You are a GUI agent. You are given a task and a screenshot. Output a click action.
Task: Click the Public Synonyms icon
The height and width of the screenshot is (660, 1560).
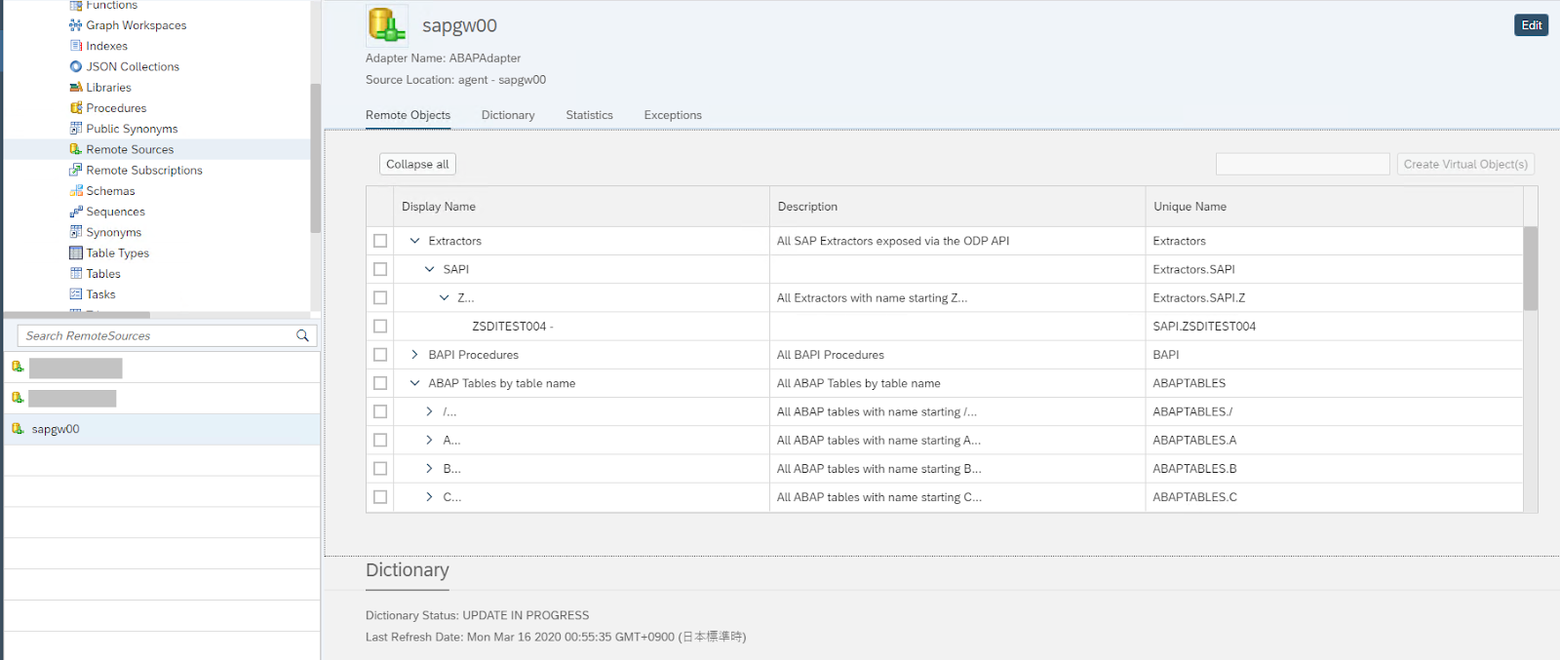click(x=76, y=129)
